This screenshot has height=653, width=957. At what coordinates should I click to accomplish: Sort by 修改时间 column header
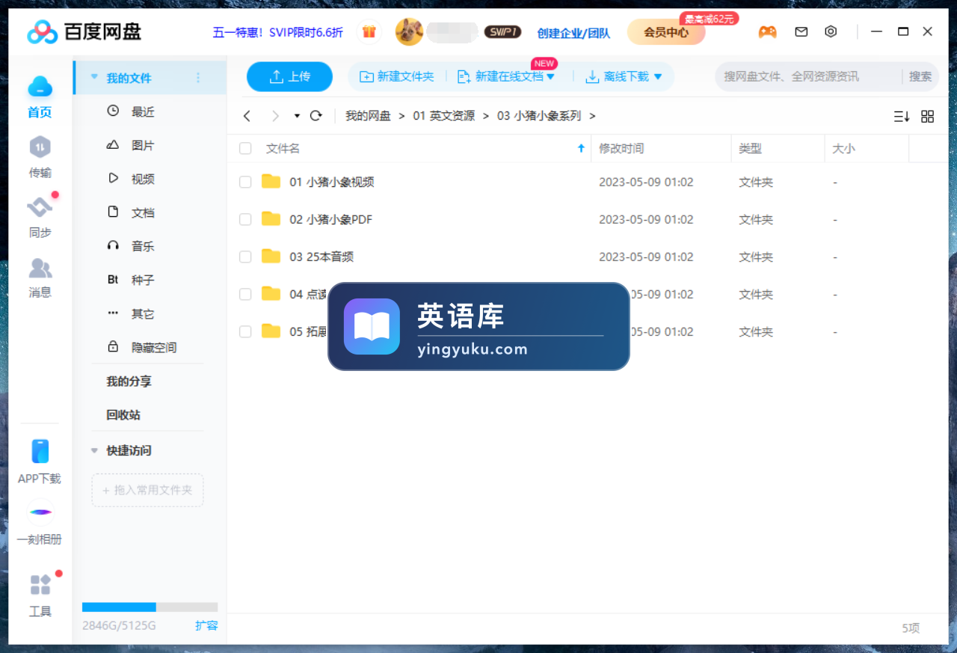tap(621, 148)
